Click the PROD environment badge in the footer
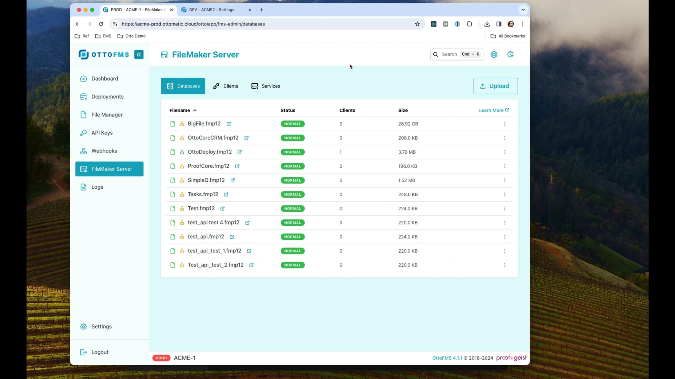The width and height of the screenshot is (675, 379). 161,358
